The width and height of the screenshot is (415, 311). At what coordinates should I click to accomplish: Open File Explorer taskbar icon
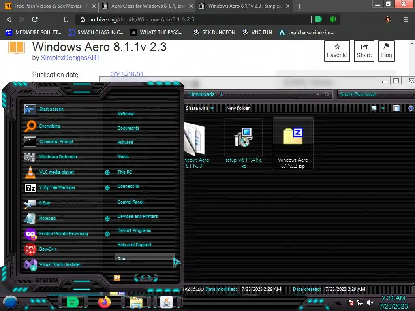point(136,302)
